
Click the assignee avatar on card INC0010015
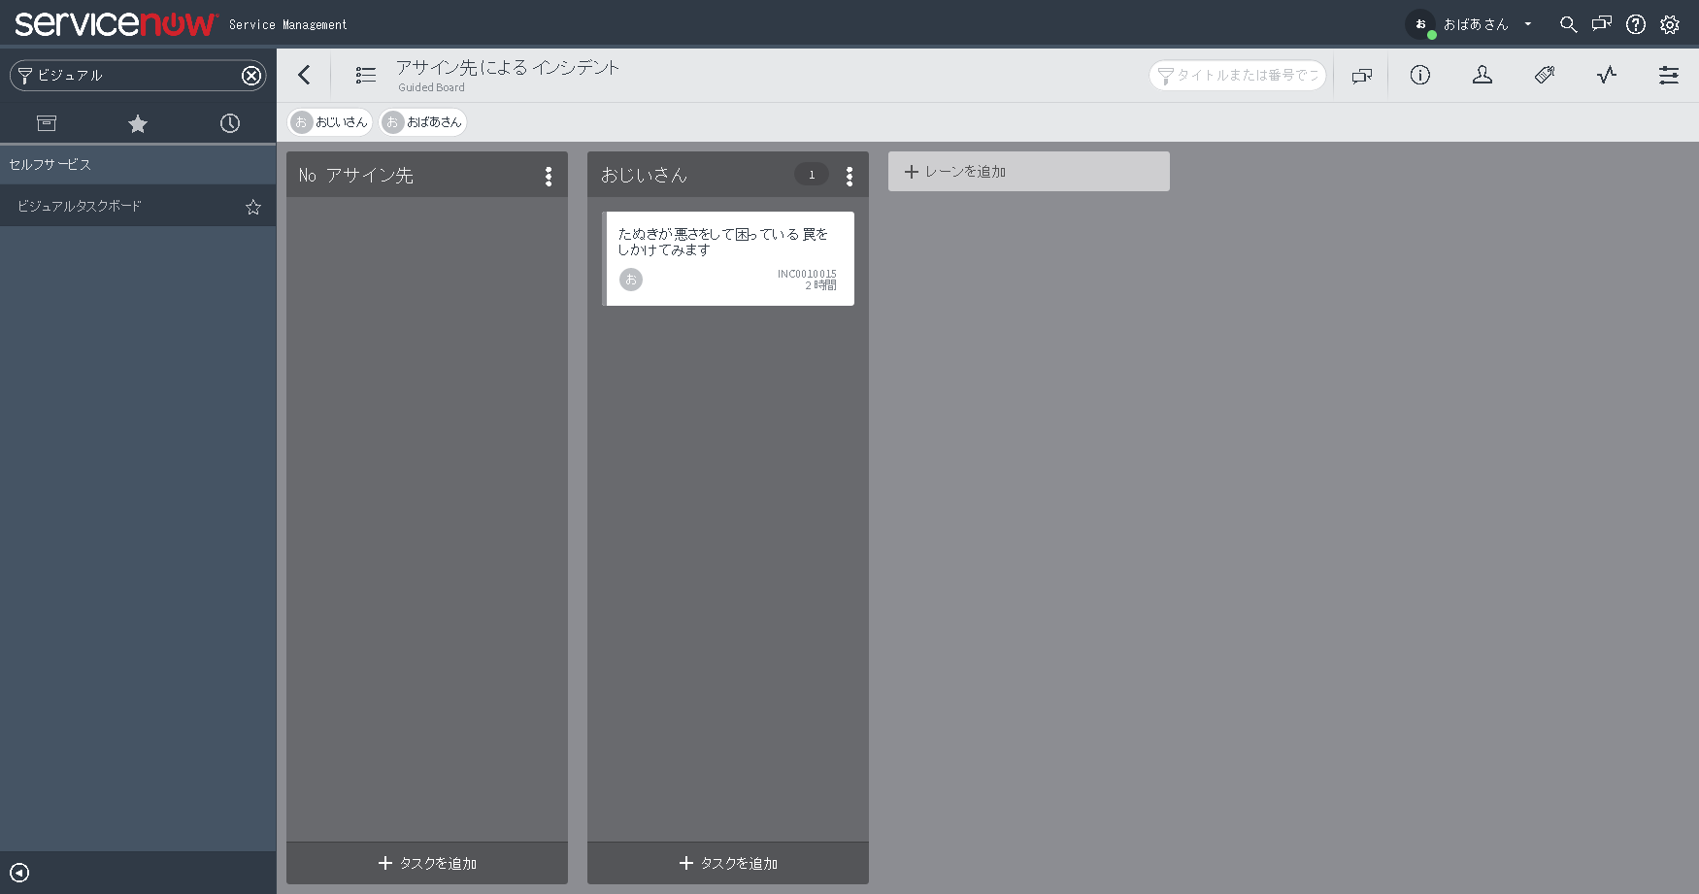click(631, 280)
